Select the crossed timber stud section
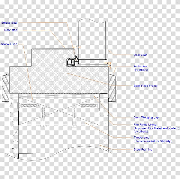 pyautogui.click(x=58, y=111)
